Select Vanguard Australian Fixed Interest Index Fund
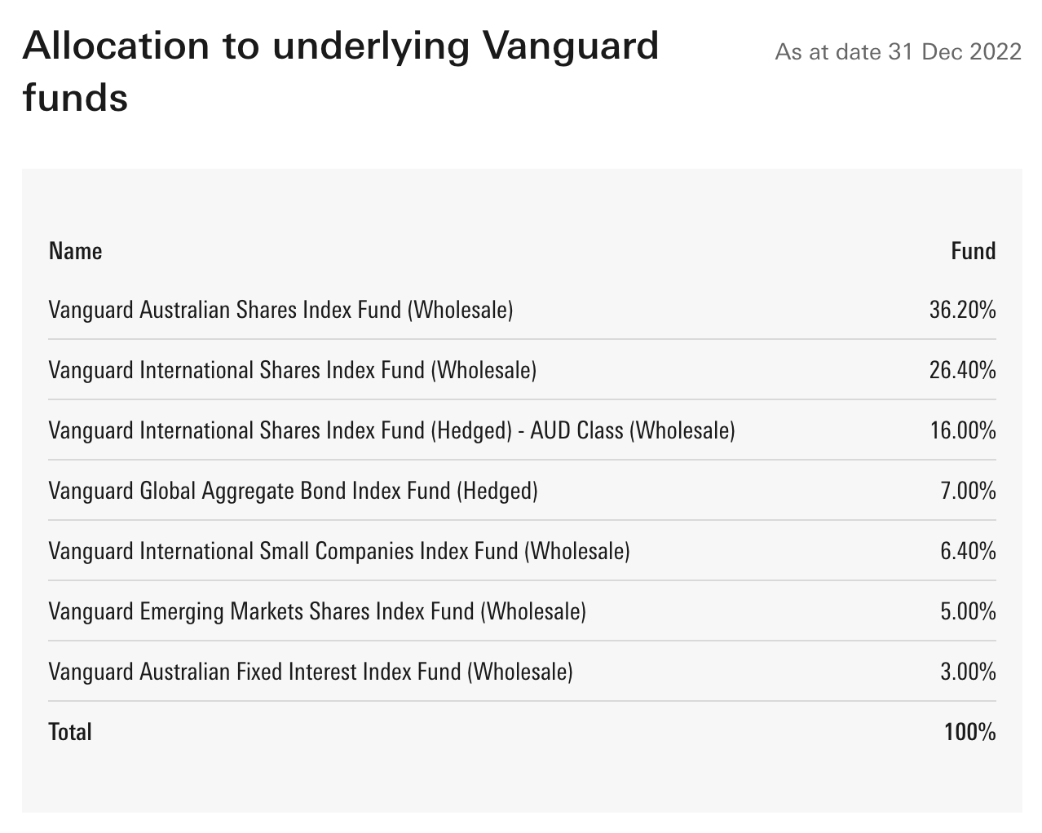Screen dimensions: 1042x833 311,672
